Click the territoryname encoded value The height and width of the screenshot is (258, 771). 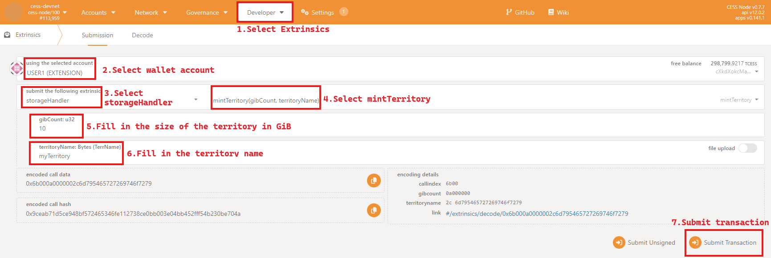484,202
